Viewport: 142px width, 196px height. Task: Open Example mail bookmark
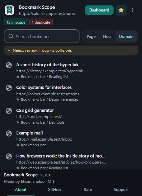[29, 133]
